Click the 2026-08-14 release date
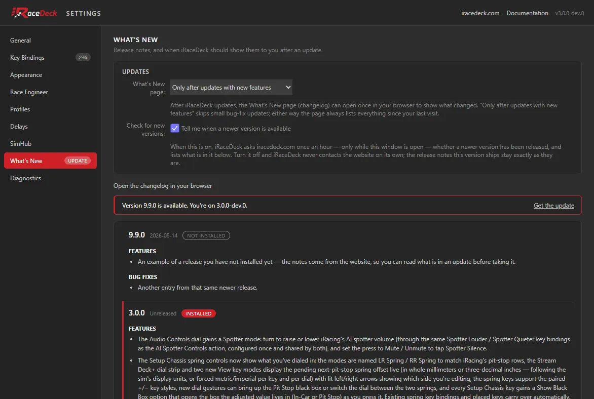The width and height of the screenshot is (594, 399). tap(163, 235)
